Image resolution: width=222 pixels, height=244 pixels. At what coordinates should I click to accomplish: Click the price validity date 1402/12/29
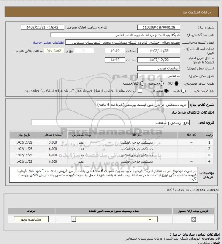(159, 60)
